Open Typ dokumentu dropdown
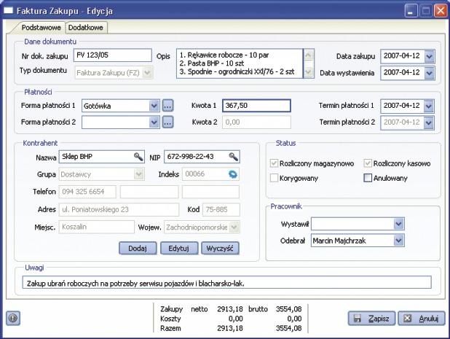The width and height of the screenshot is (450, 339). 147,72
